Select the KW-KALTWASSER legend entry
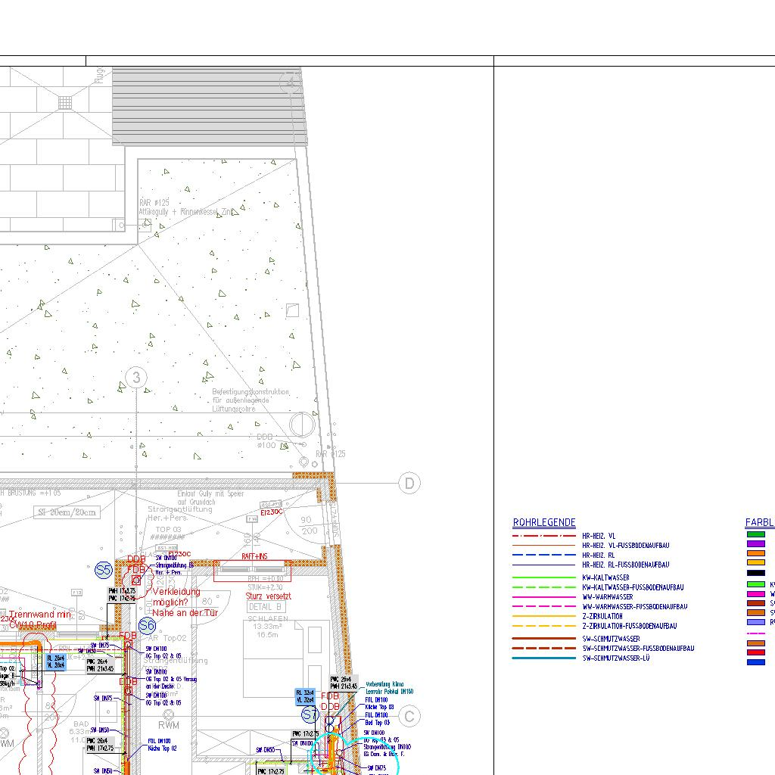Screen dimensions: 775x775 pos(605,577)
